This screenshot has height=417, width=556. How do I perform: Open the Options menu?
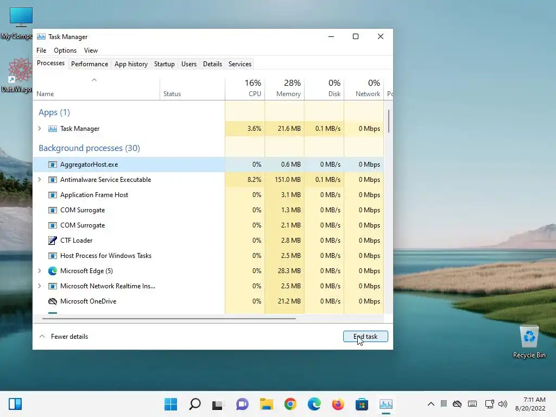tap(65, 50)
